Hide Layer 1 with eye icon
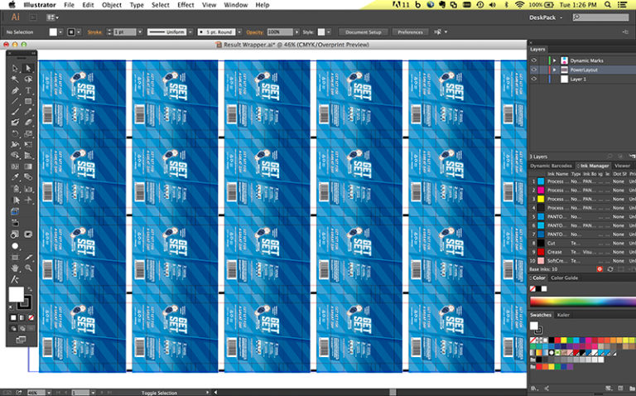Screen dimensions: 636x396 [534, 80]
